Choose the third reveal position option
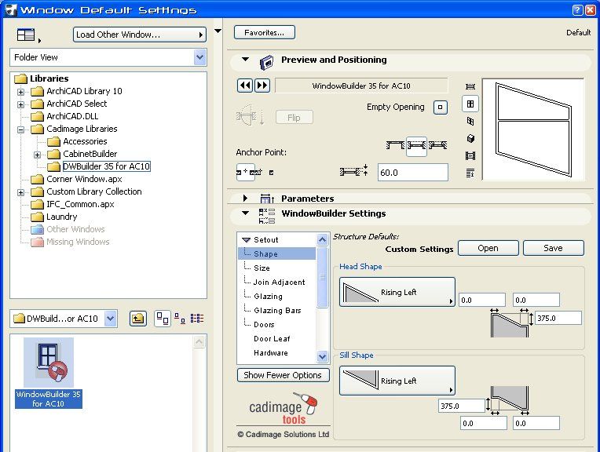600x452 pixels. [x=437, y=145]
